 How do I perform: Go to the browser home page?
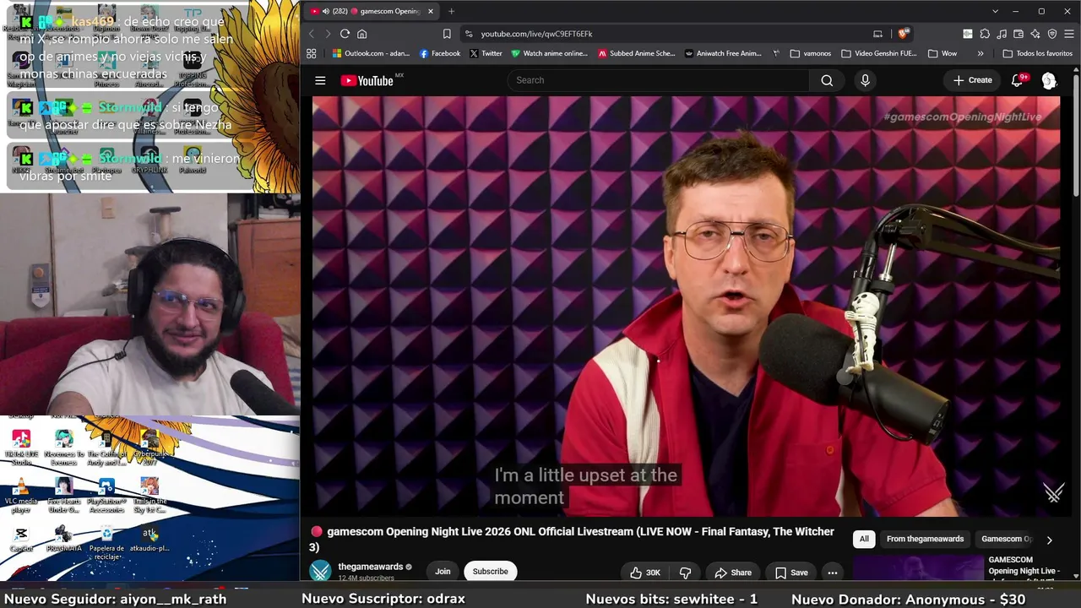362,34
